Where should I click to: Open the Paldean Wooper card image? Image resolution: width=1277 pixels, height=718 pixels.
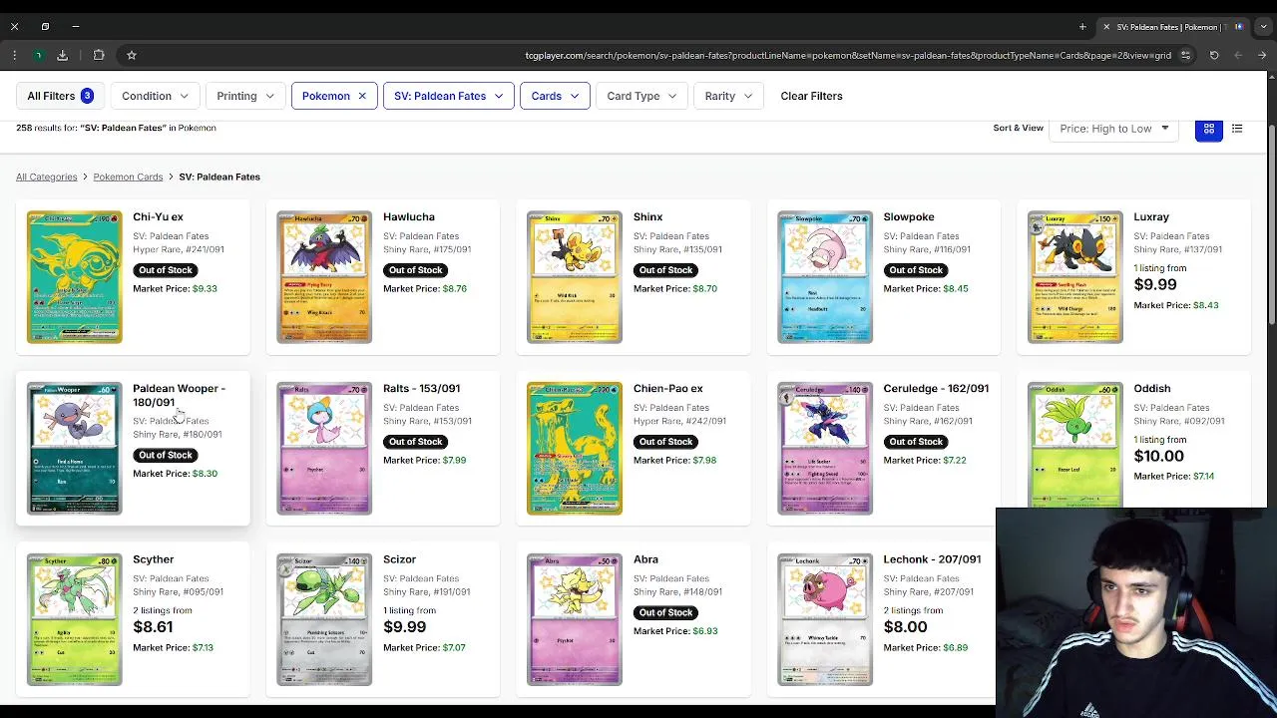pos(75,448)
